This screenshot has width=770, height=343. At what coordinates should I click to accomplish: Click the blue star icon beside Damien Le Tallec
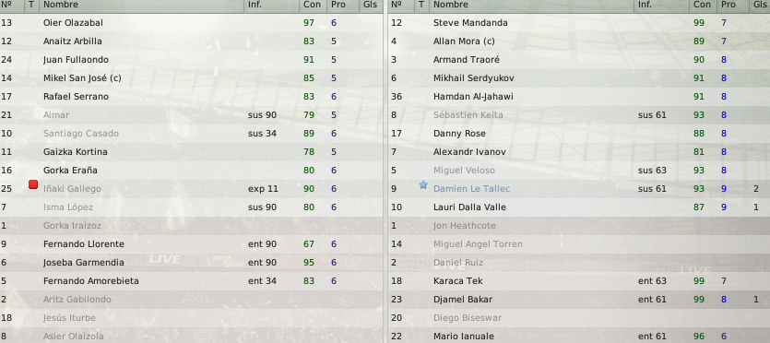coord(423,185)
